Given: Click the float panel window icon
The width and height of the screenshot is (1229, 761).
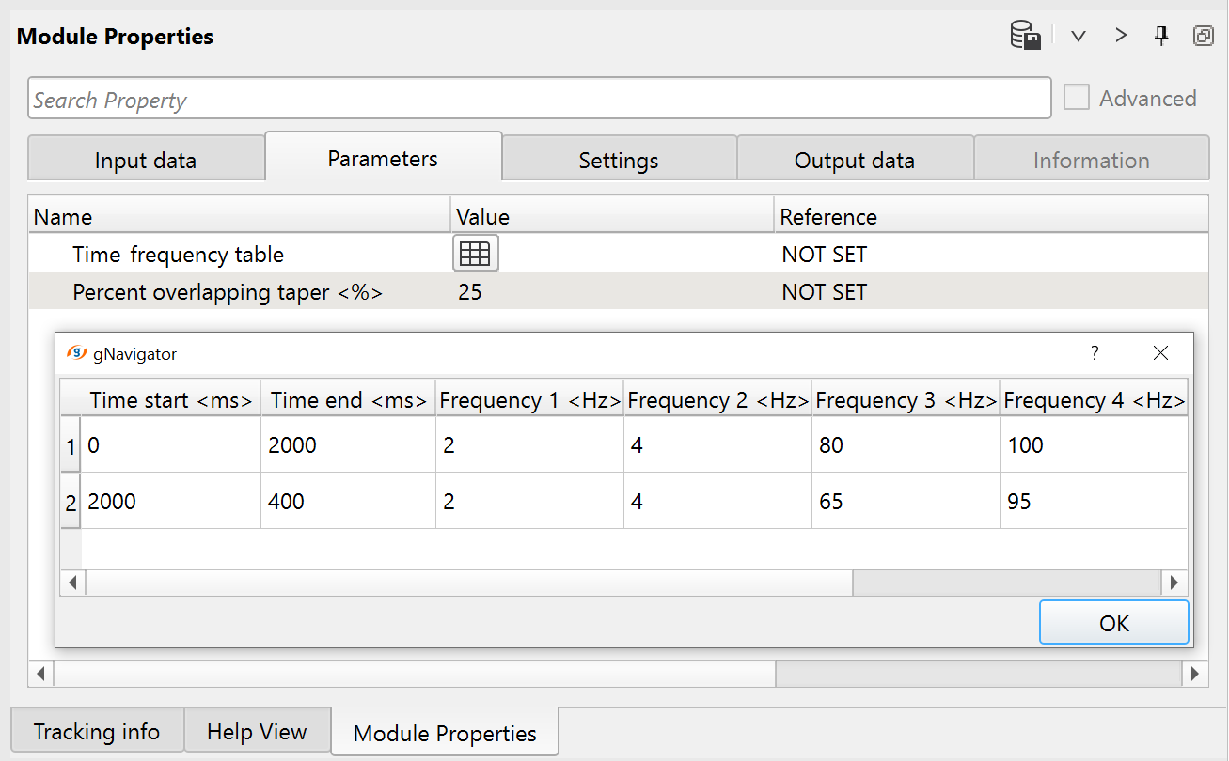Looking at the screenshot, I should [x=1202, y=37].
